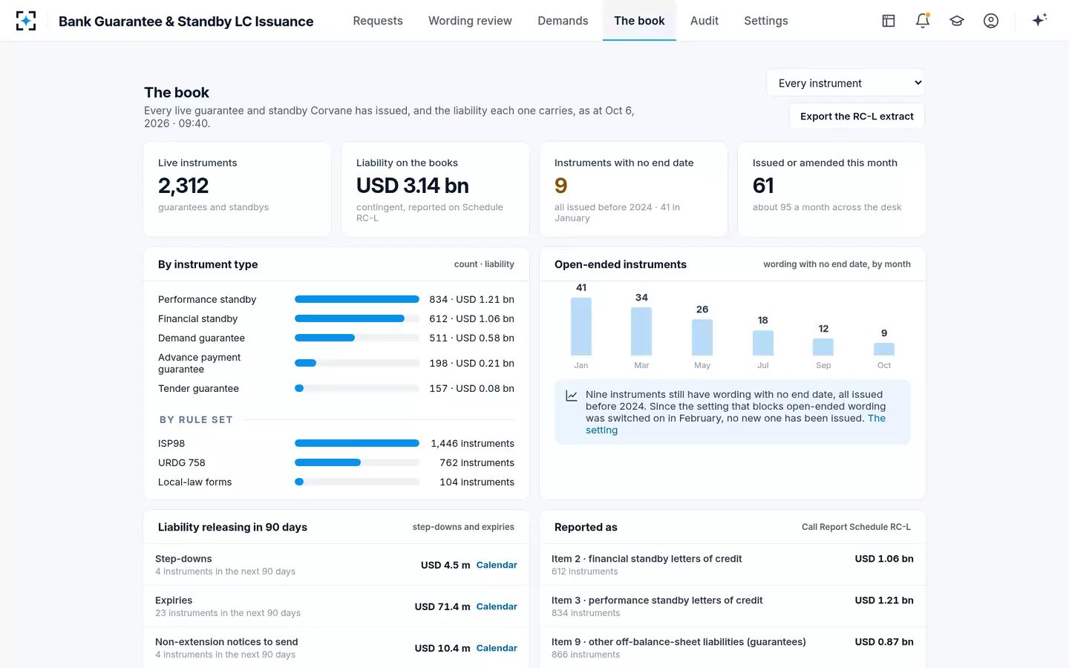Open the Audit tab
This screenshot has height=668, width=1069.
(705, 21)
